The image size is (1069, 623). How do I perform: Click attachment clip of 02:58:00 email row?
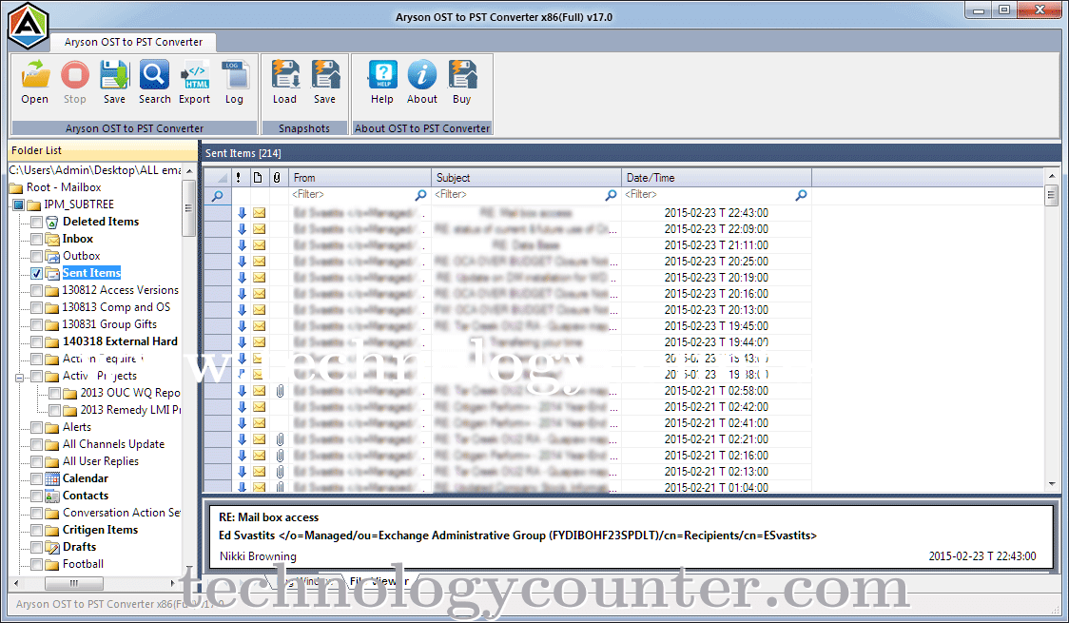coord(280,391)
